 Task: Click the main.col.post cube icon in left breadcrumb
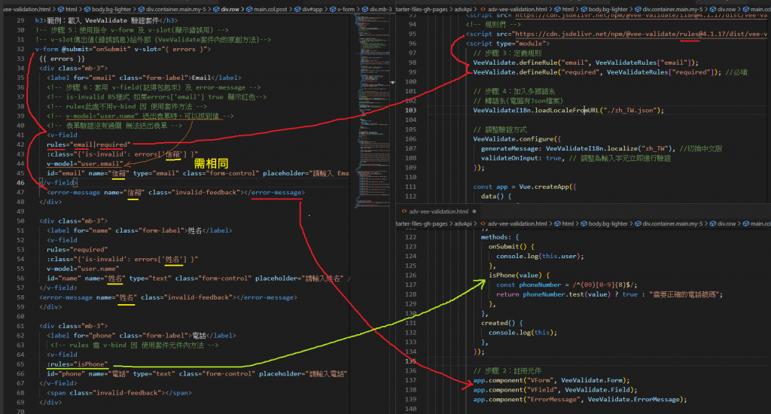pos(249,9)
